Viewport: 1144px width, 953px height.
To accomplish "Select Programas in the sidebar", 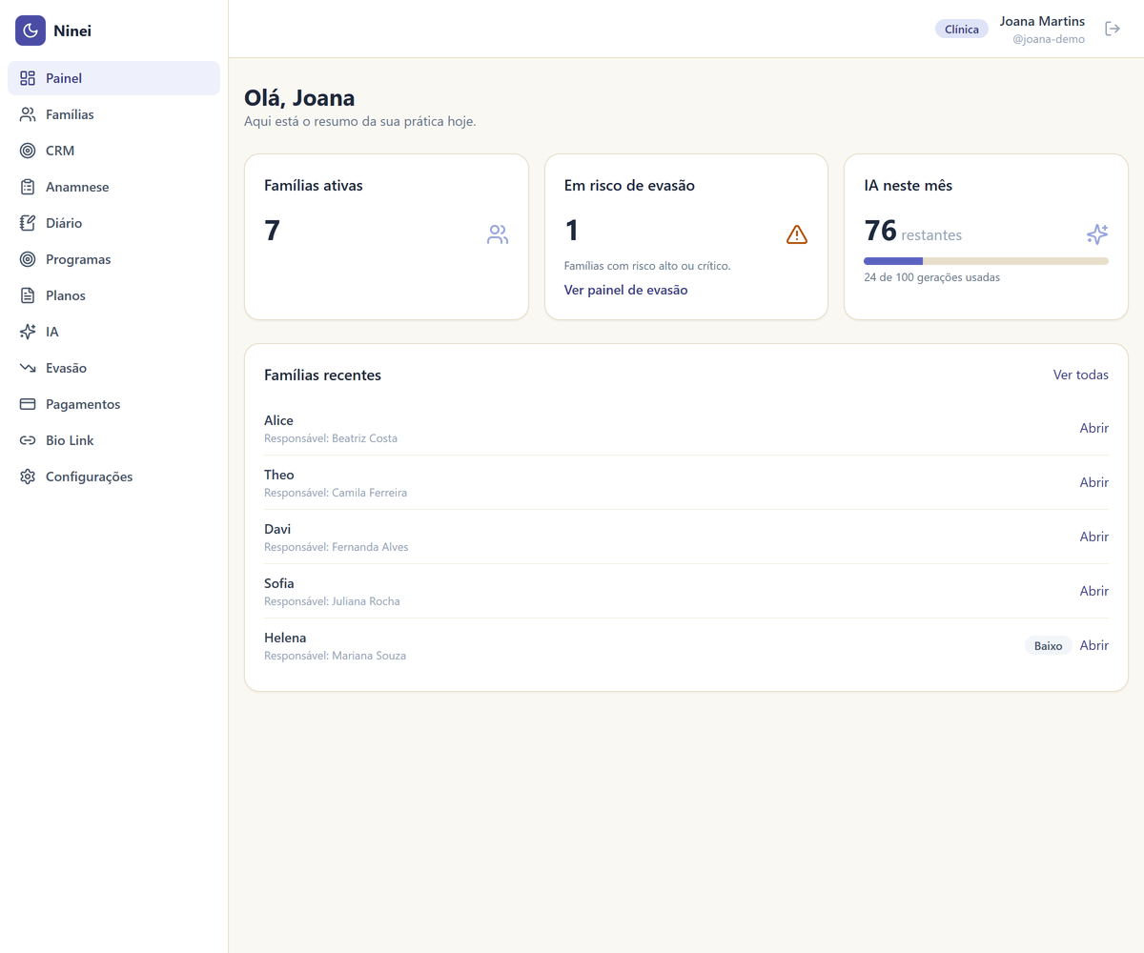I will (113, 259).
